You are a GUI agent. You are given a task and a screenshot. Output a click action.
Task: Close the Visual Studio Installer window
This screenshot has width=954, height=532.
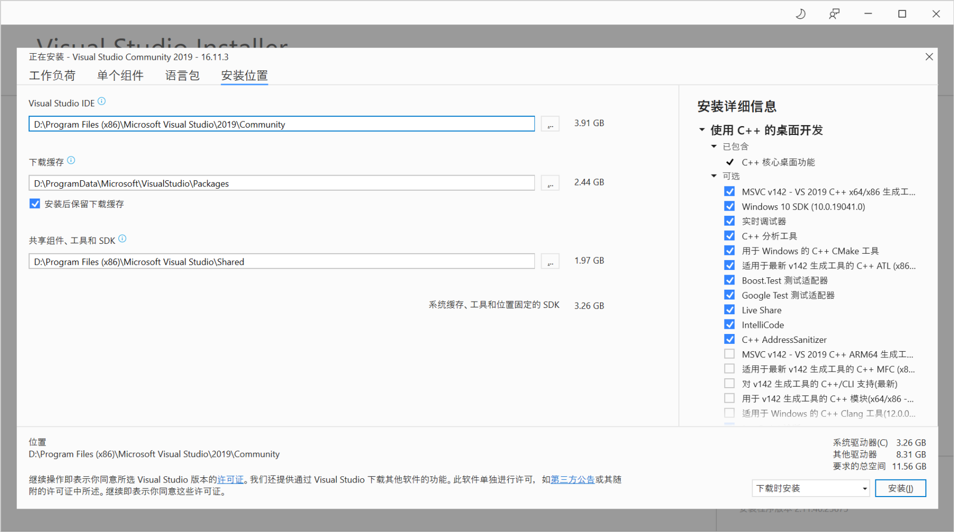click(936, 14)
